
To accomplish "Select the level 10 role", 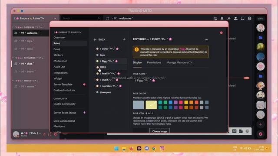I will pyautogui.click(x=111, y=73).
